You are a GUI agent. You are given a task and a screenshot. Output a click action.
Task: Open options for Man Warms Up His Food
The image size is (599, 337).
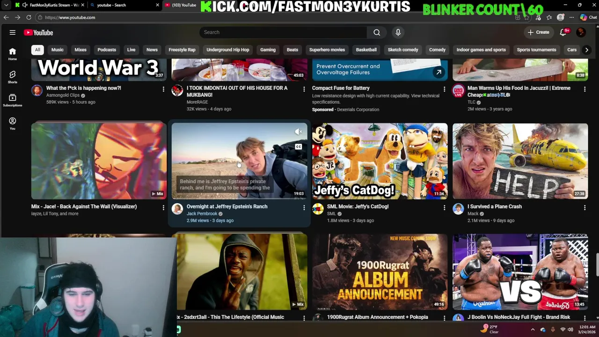pos(584,89)
